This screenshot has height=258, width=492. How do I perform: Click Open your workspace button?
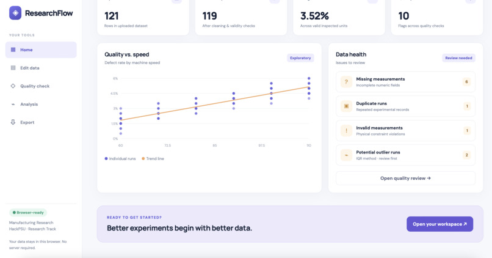[x=440, y=224]
